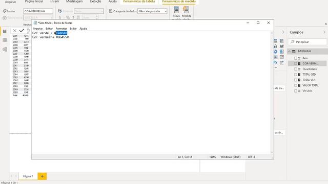Tick the TOTAL VLR field checkbox
The width and height of the screenshot is (328, 184).
click(296, 80)
